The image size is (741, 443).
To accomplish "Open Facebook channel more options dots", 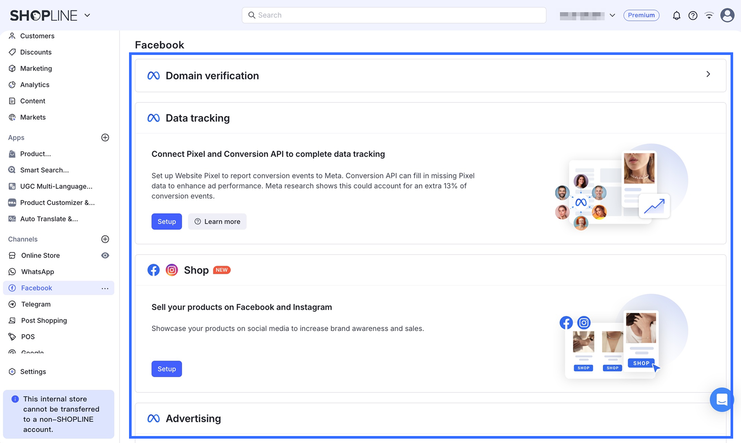I will (x=105, y=288).
